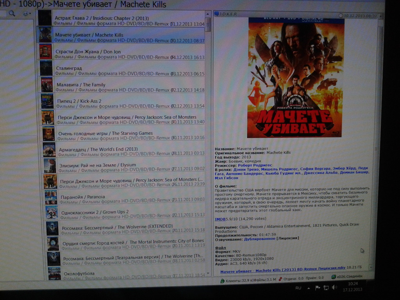Screen dimensions: 400x300
Task: Switch the RU input language indicator
Action: (x=298, y=288)
